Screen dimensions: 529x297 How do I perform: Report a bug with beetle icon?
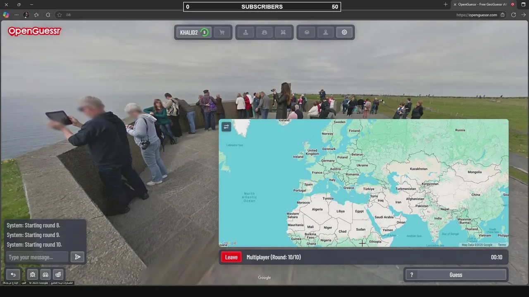pyautogui.click(x=33, y=274)
